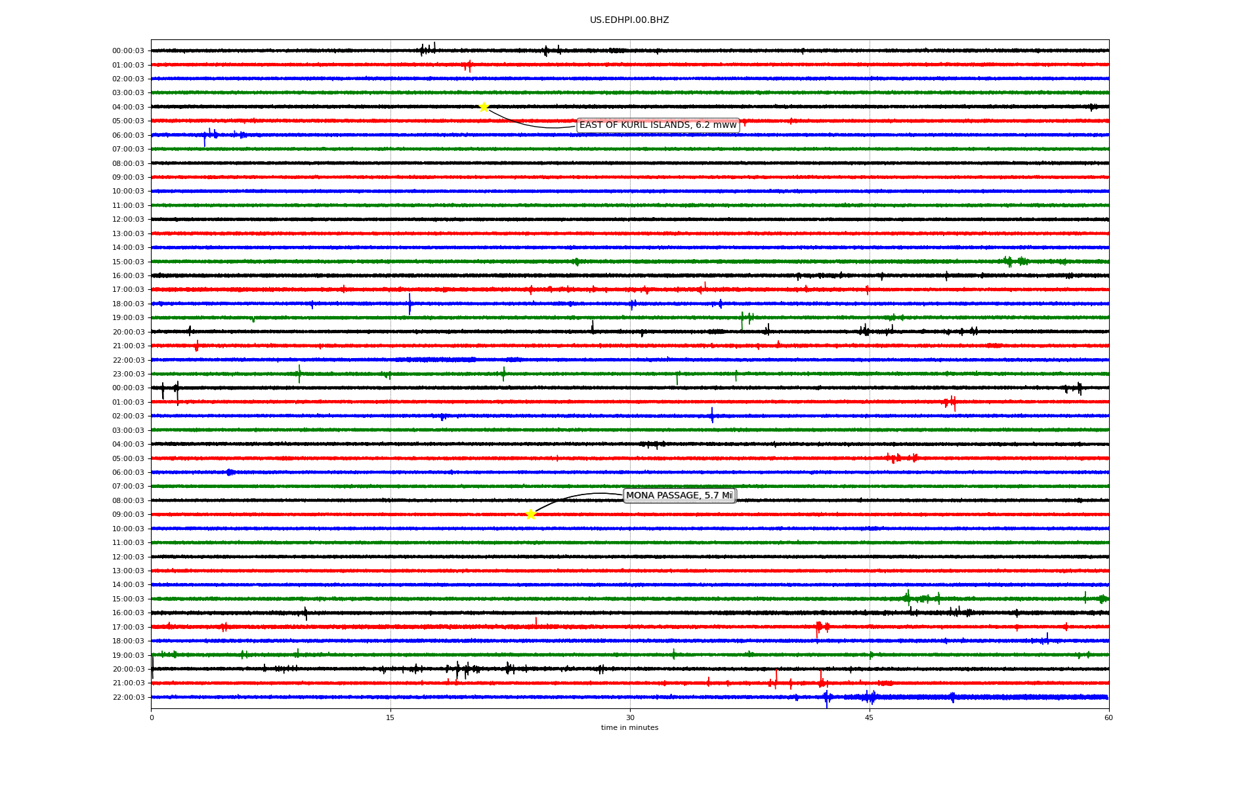Click the x-axis tick label 30
This screenshot has height=787, width=1260.
tap(630, 718)
